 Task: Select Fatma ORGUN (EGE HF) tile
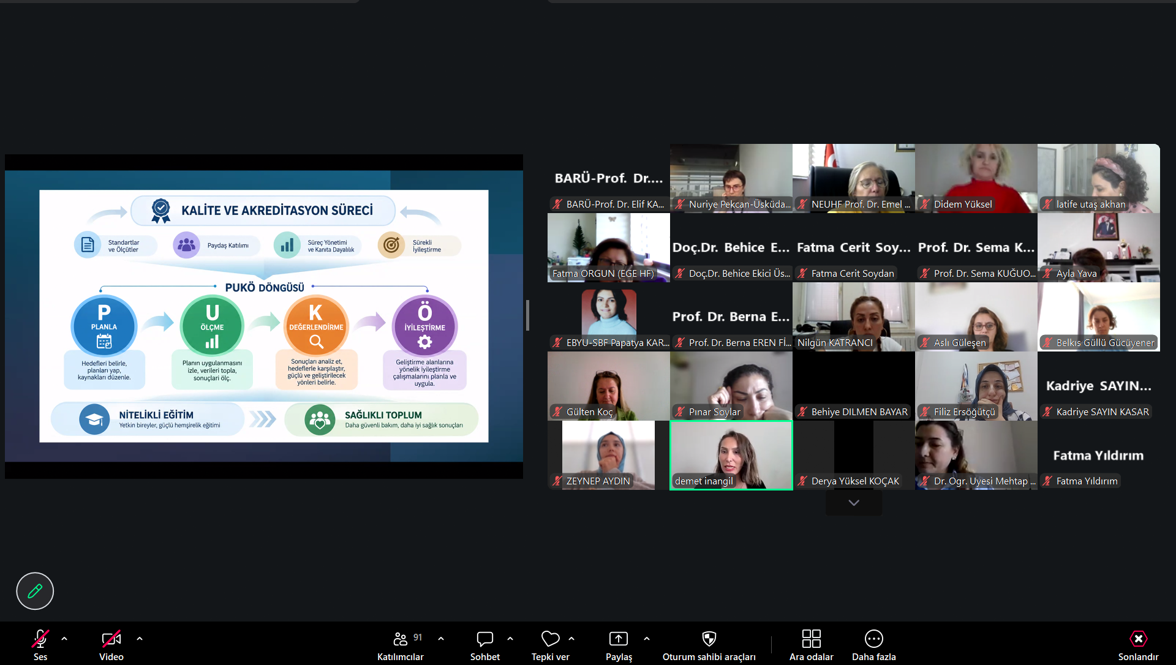point(609,247)
